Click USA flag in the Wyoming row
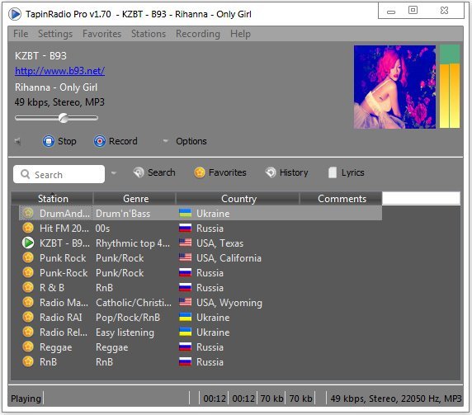 click(x=185, y=302)
